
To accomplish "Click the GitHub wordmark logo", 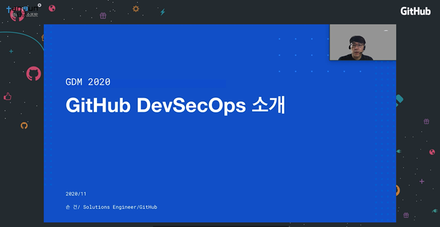I will (x=416, y=11).
